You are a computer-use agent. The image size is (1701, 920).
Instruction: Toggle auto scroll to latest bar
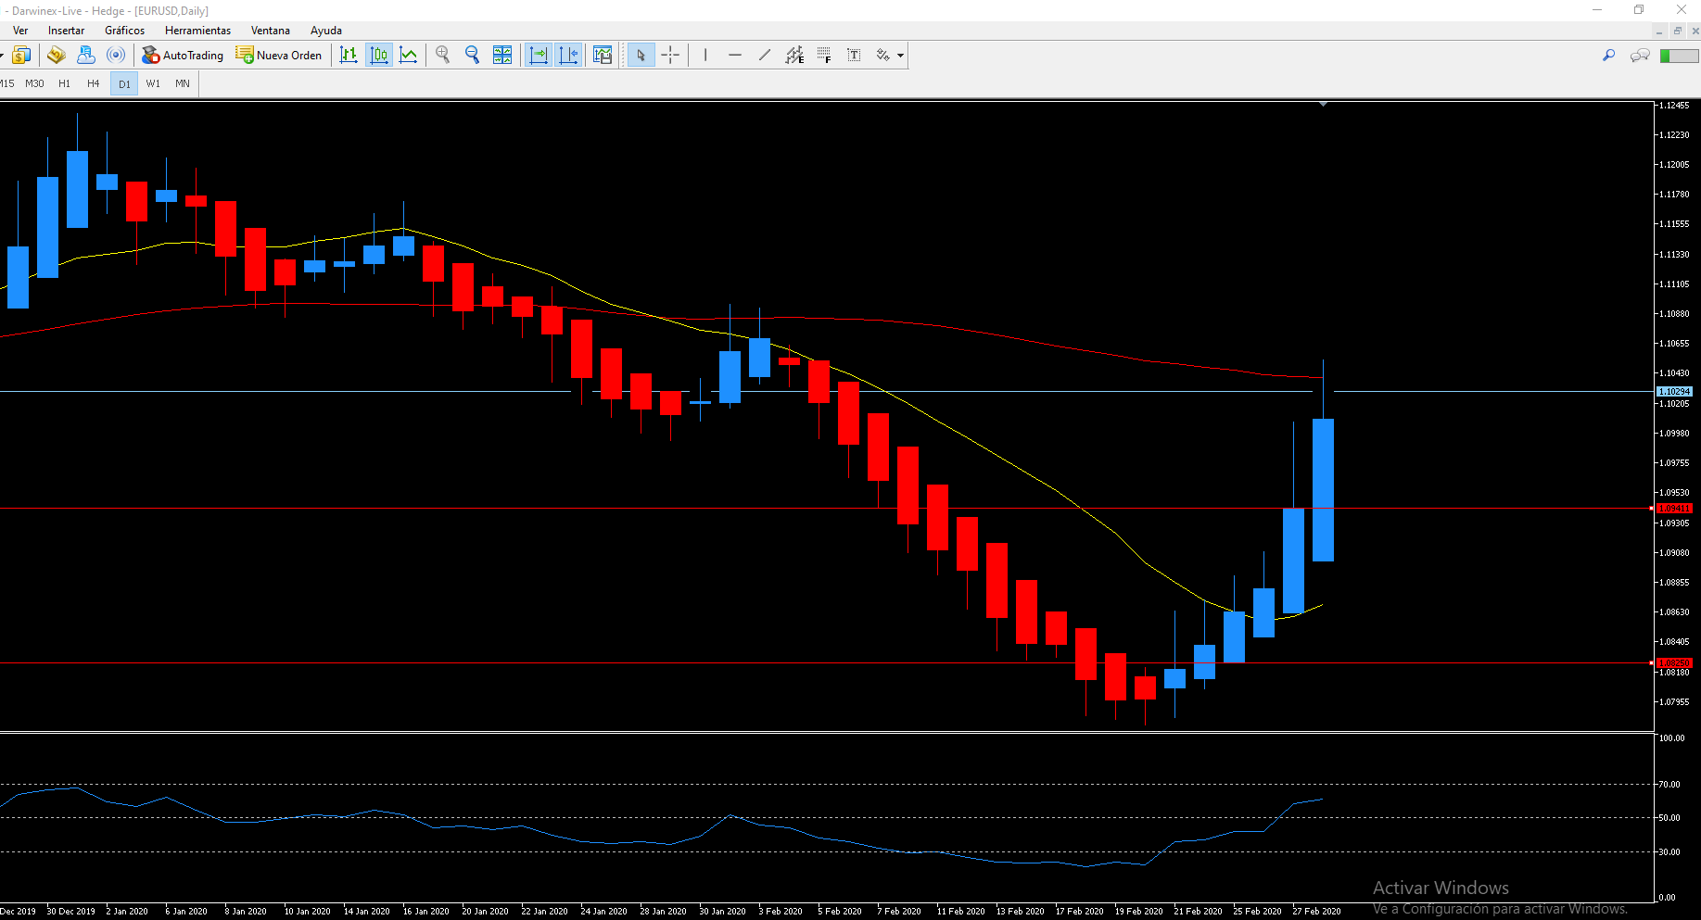point(539,56)
